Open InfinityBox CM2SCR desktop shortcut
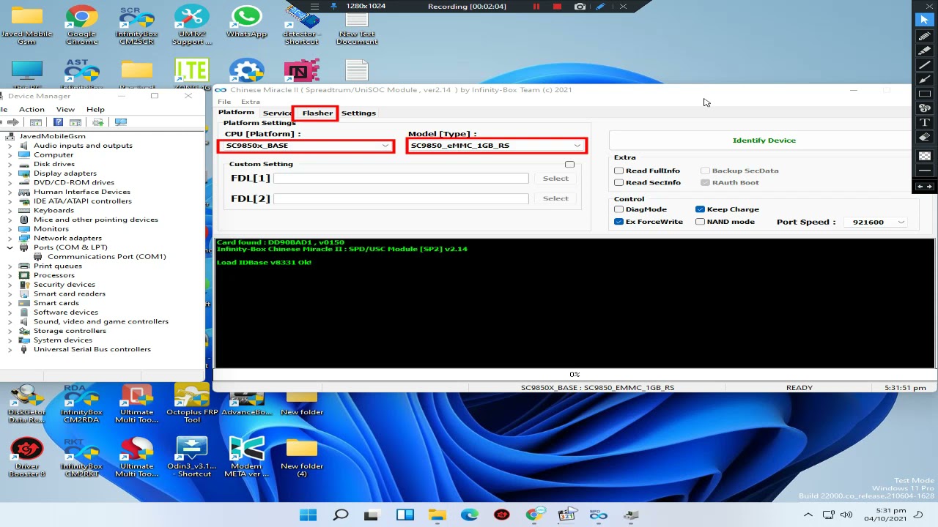938x527 pixels. [136, 25]
